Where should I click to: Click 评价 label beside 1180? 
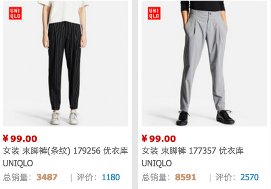click(87, 177)
